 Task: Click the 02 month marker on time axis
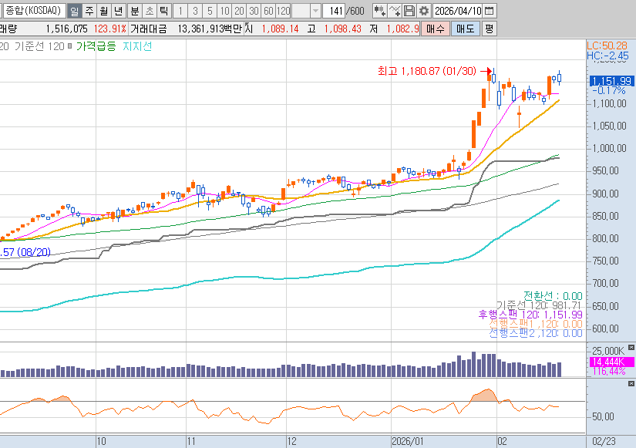(x=502, y=441)
